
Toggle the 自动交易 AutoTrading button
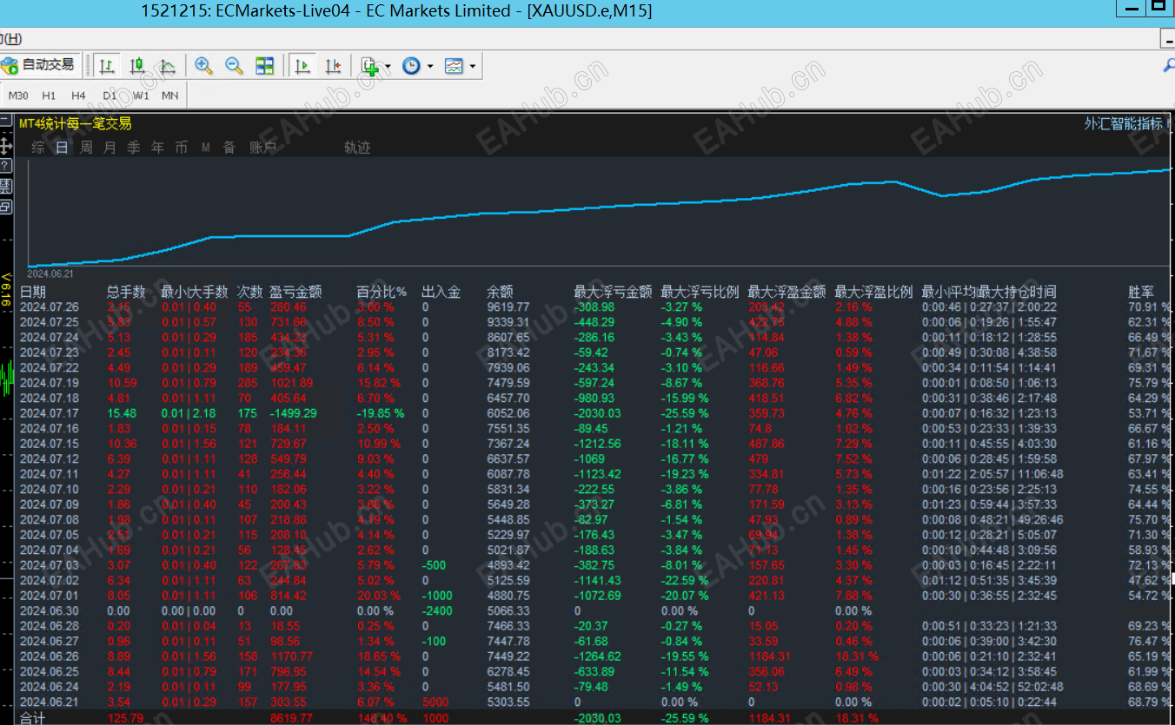coord(40,65)
